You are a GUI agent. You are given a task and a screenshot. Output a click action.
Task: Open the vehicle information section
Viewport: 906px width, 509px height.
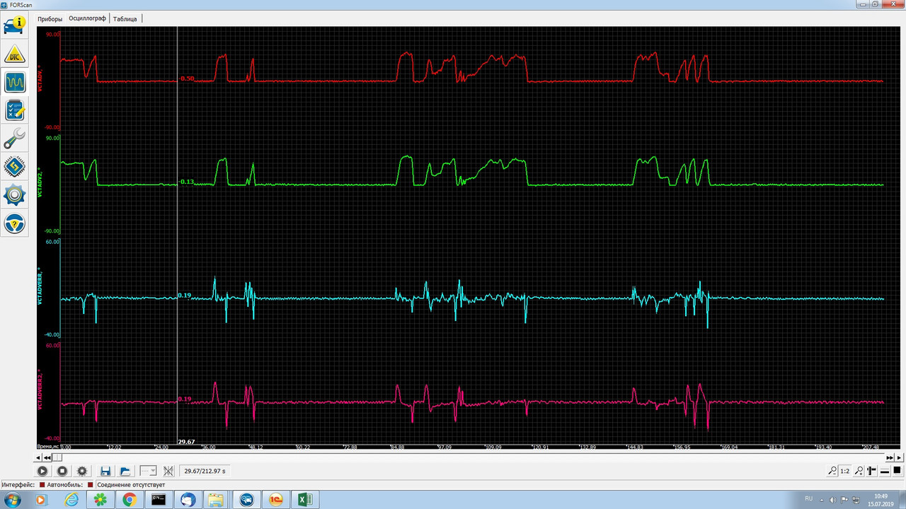click(15, 25)
